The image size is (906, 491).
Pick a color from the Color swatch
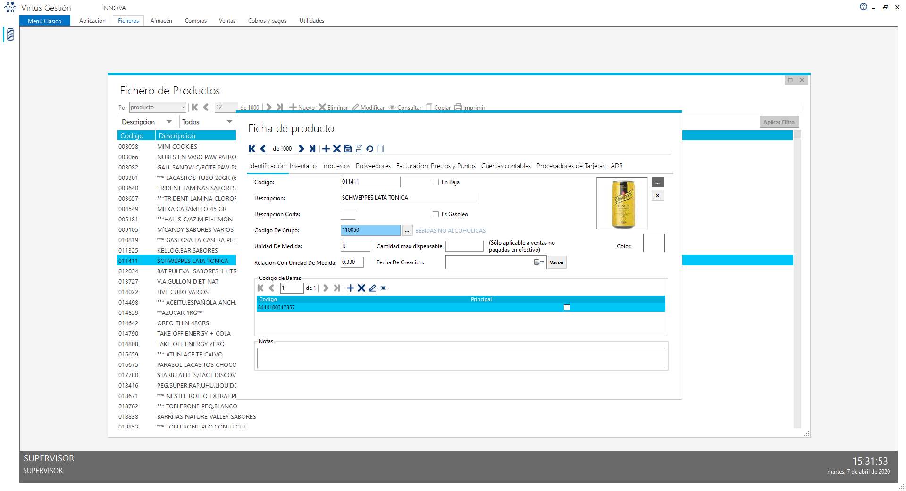pyautogui.click(x=654, y=243)
